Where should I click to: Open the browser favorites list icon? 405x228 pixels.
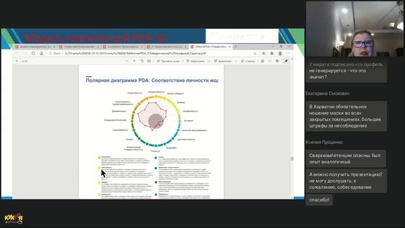point(264,53)
